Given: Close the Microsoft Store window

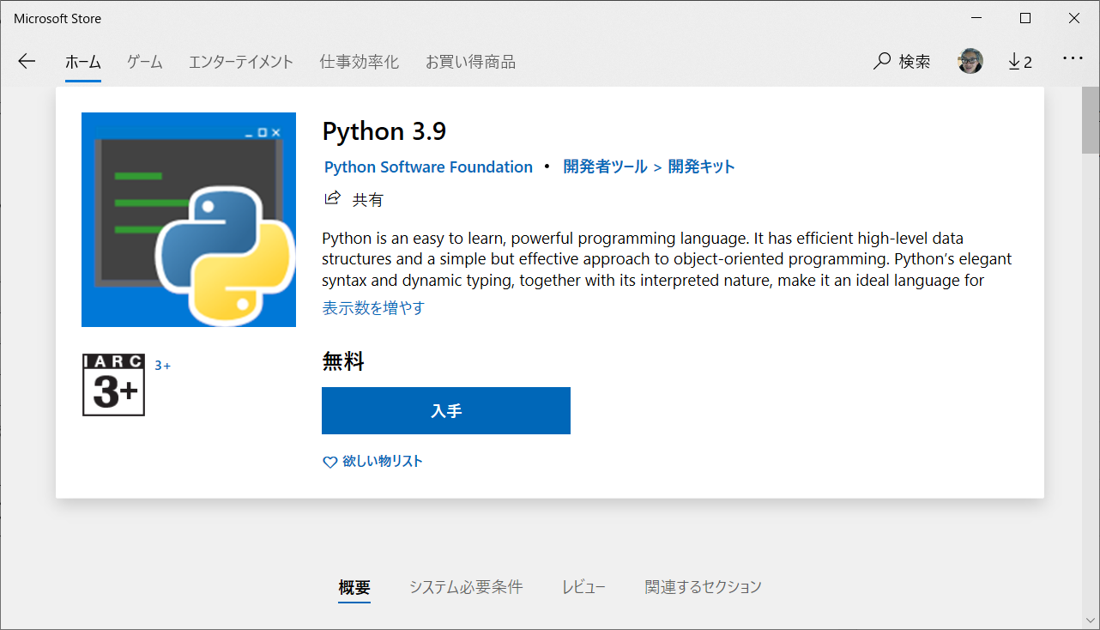Looking at the screenshot, I should point(1074,18).
